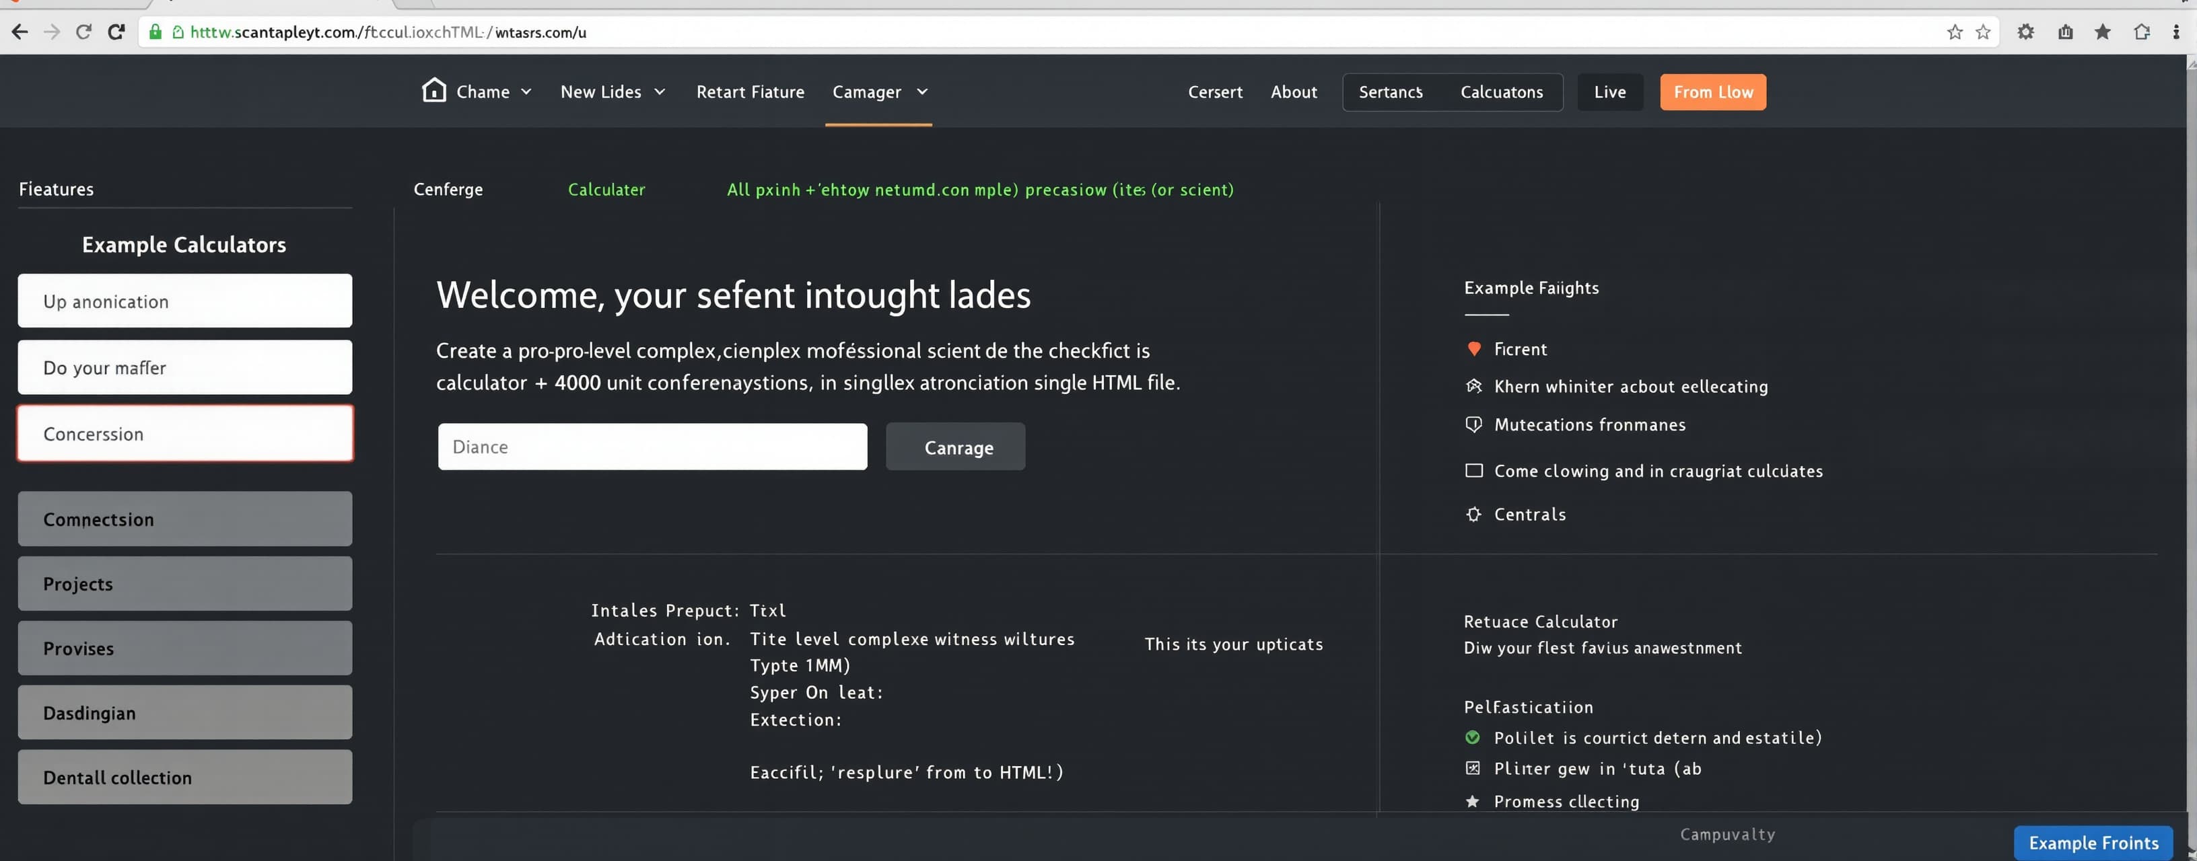2197x861 pixels.
Task: Select the Concerssion calculator
Action: pyautogui.click(x=184, y=433)
